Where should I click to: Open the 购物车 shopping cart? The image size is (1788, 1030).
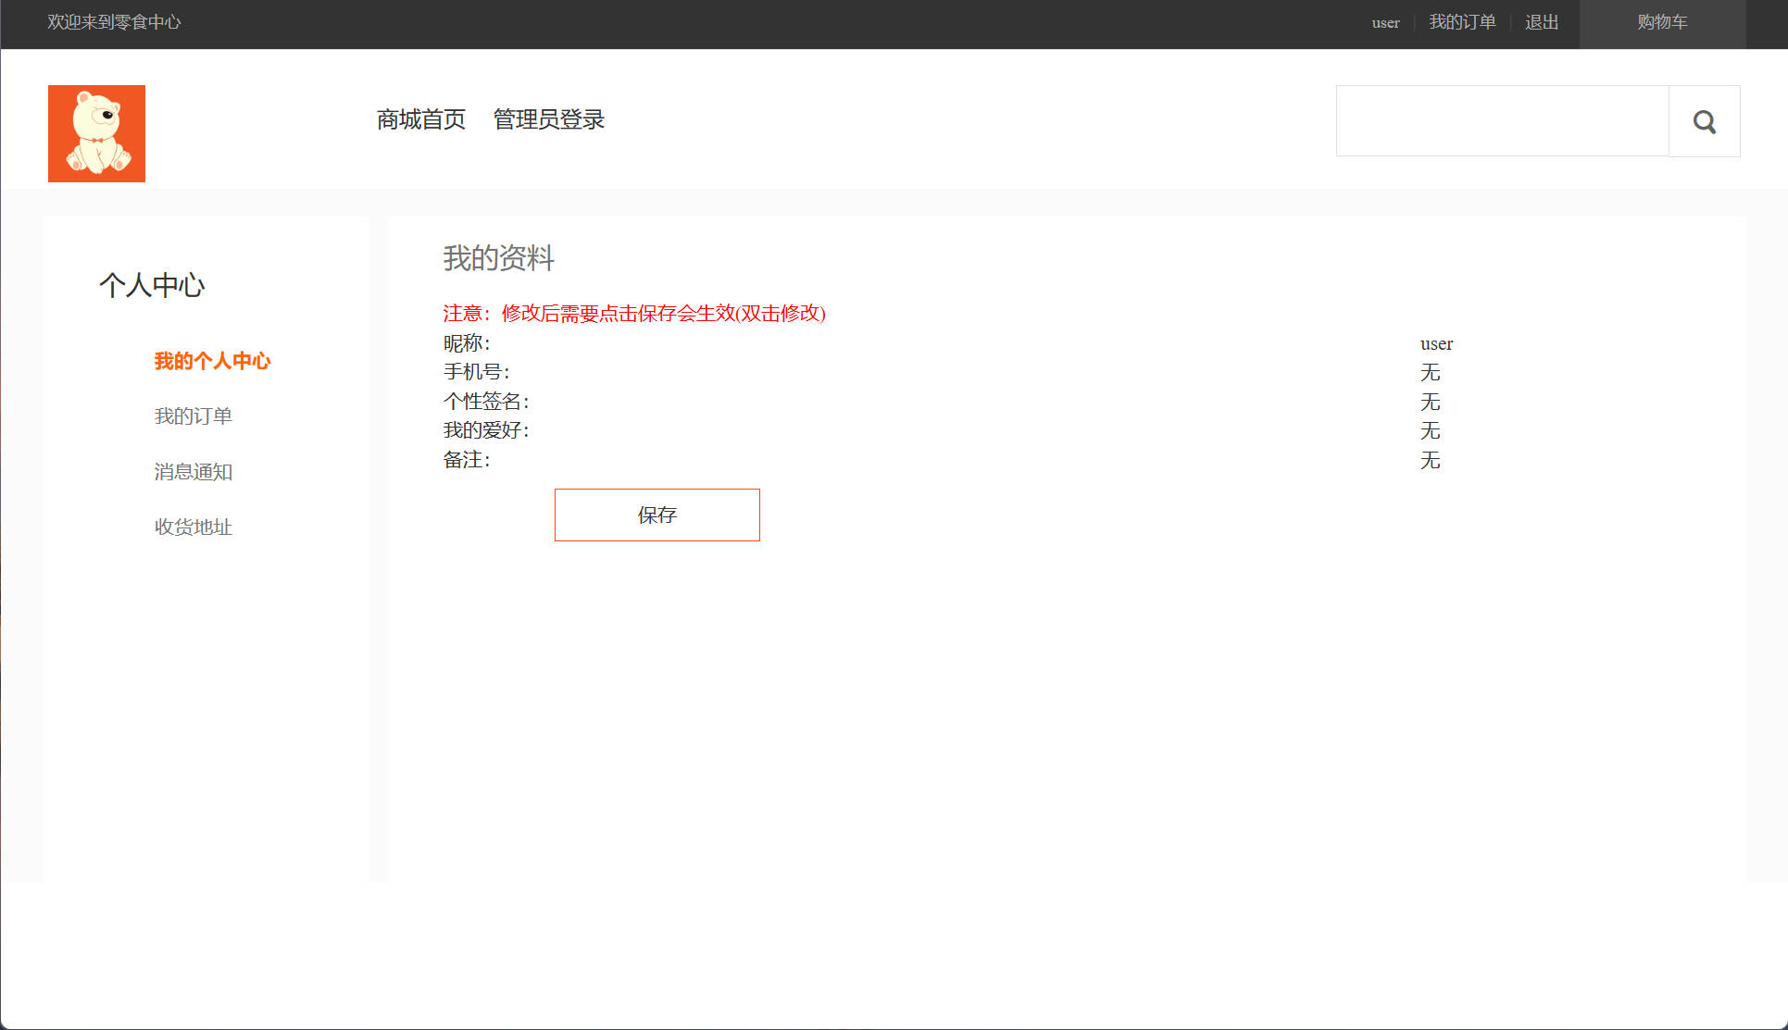(1662, 22)
